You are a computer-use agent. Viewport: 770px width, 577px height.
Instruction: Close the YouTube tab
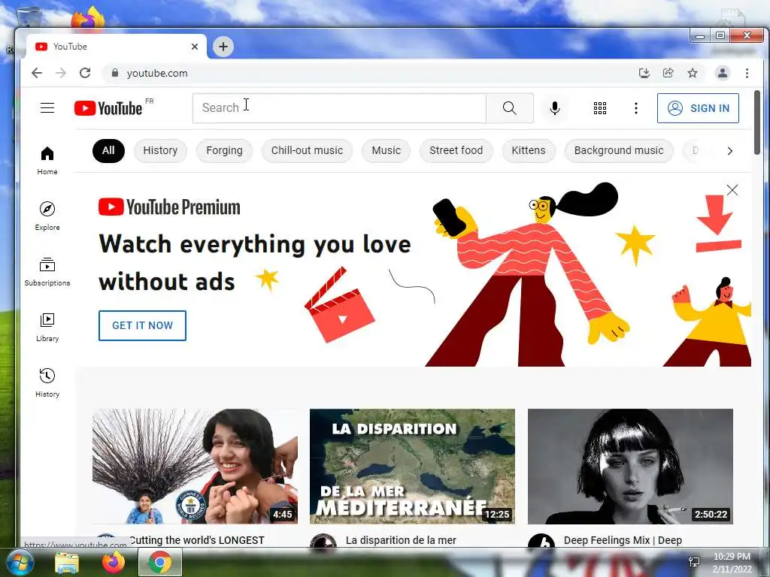(195, 47)
